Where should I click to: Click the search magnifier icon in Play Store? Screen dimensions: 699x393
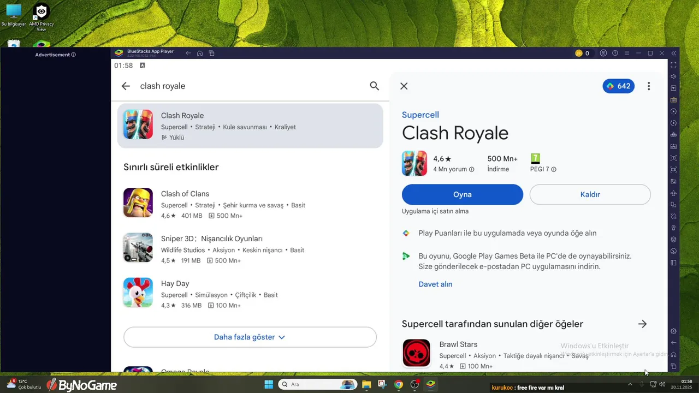(x=374, y=86)
